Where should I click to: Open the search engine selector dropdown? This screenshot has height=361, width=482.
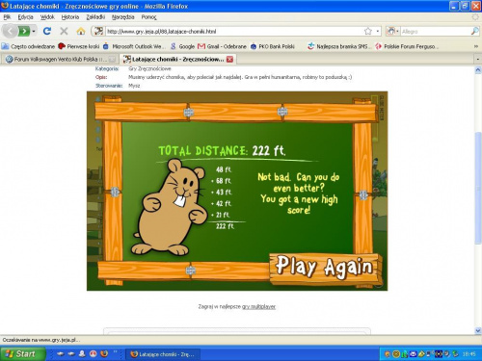[x=392, y=31]
